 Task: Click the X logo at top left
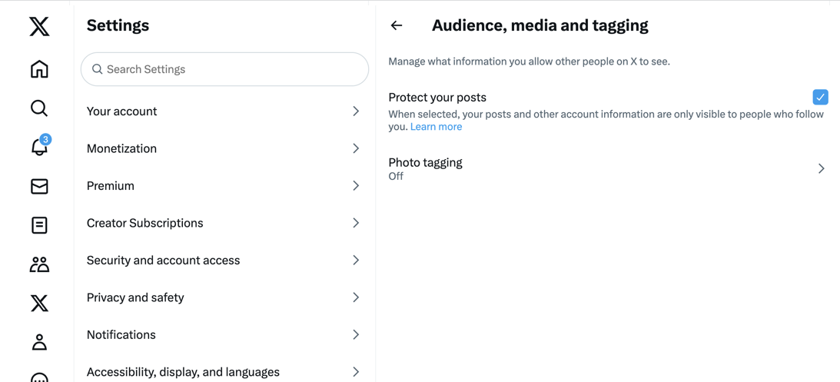pyautogui.click(x=39, y=27)
